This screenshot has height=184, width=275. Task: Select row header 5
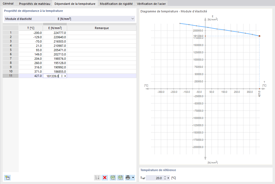pos(11,50)
